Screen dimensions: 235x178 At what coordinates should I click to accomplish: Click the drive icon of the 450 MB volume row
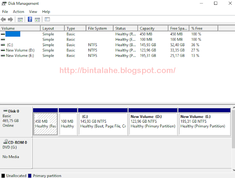pos(3,34)
